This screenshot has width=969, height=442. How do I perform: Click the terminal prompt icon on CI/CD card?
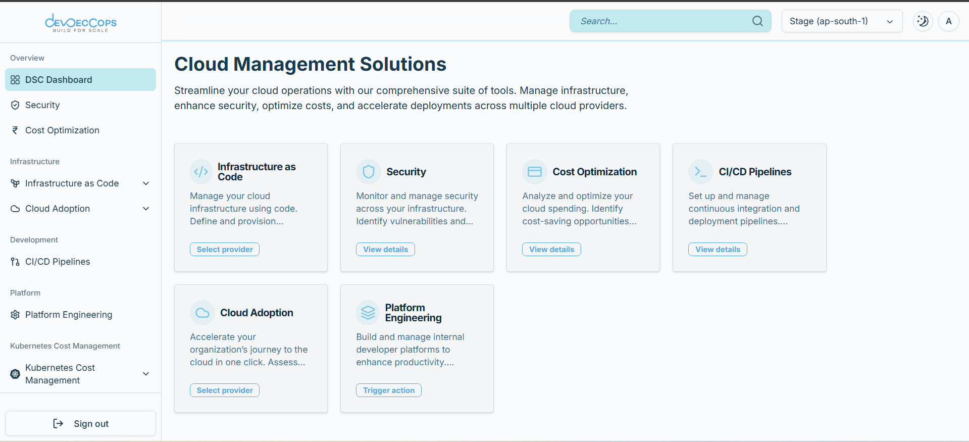point(700,172)
